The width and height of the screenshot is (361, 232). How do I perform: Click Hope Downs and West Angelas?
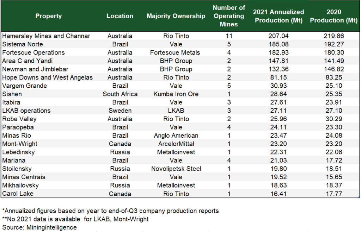[x=48, y=77]
